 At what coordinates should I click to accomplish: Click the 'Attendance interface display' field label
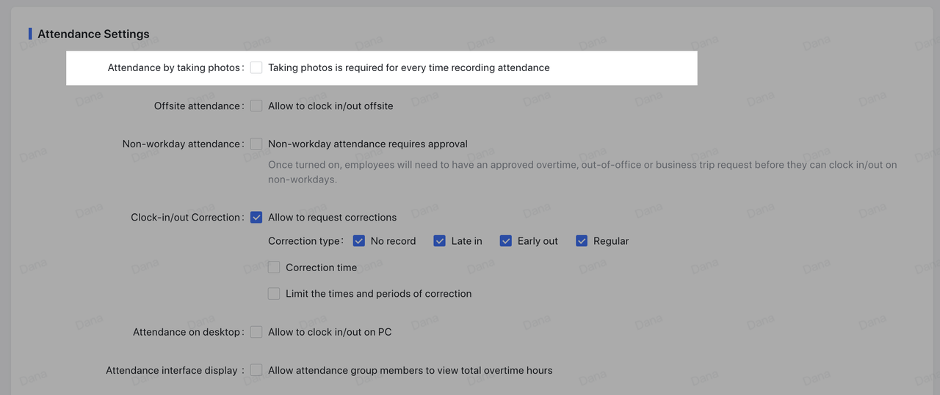172,370
